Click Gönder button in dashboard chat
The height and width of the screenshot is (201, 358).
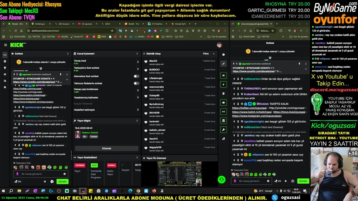point(62,181)
